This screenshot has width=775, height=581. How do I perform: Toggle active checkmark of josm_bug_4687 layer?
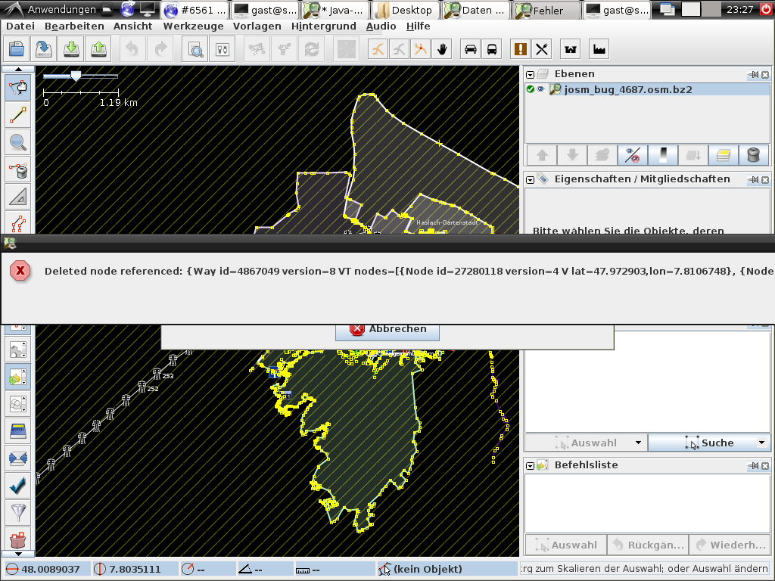click(x=531, y=89)
